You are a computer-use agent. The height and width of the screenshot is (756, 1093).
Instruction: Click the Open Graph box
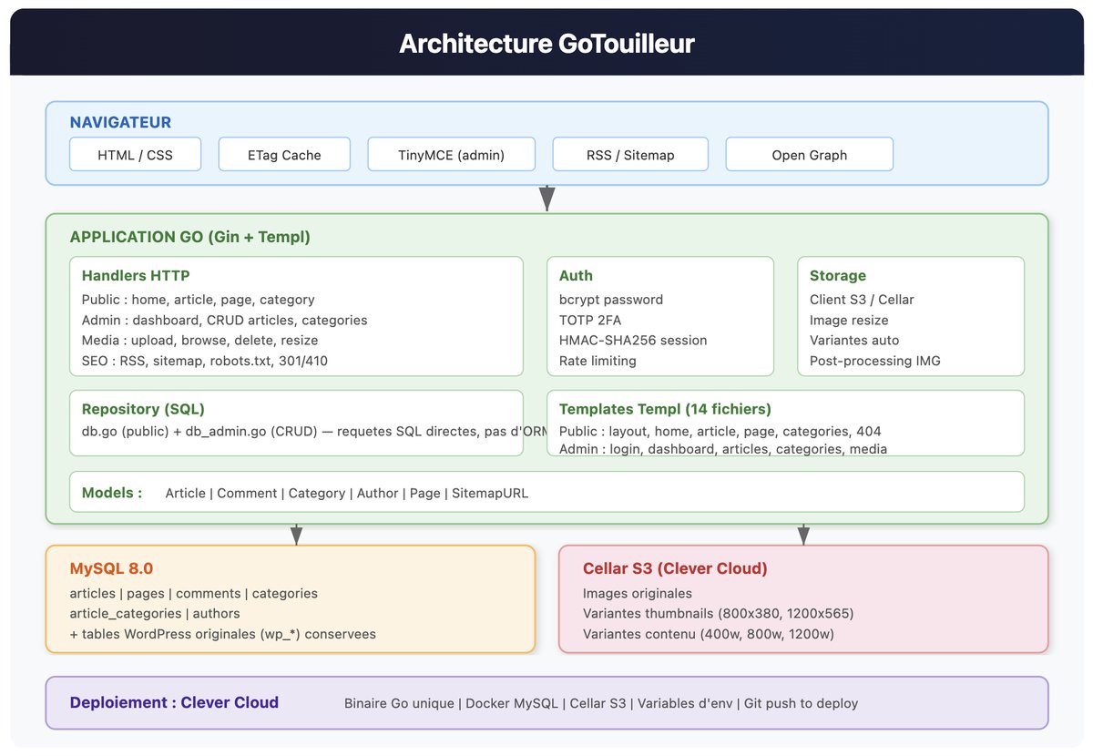[x=809, y=155]
